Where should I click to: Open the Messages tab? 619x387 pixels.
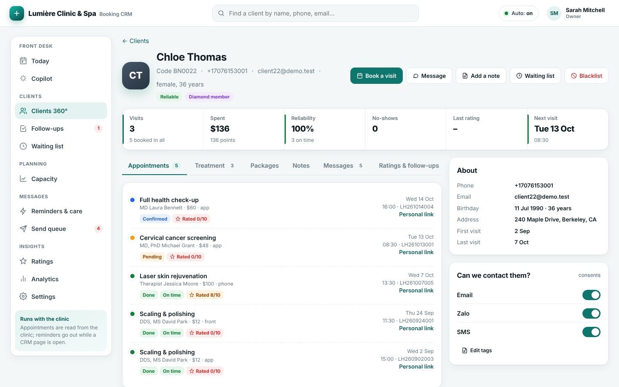(343, 166)
